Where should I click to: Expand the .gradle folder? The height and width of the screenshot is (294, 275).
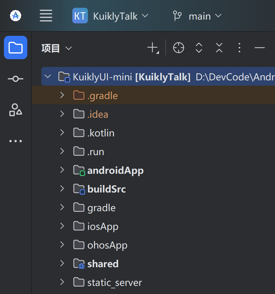[62, 95]
